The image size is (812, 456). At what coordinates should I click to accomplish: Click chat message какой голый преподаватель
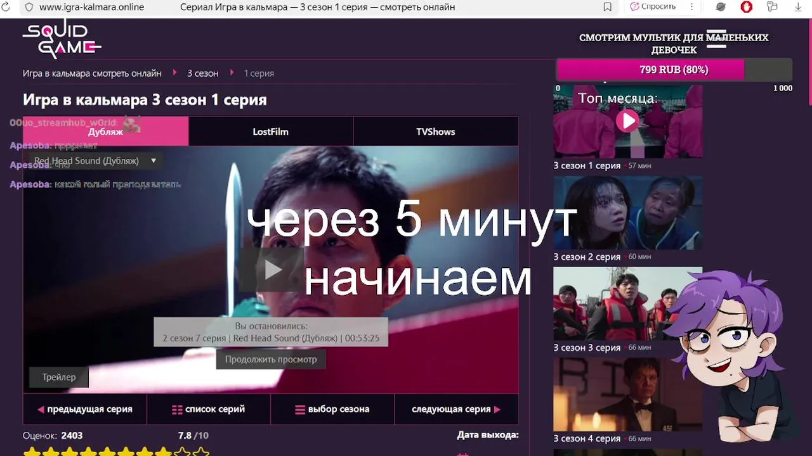117,184
